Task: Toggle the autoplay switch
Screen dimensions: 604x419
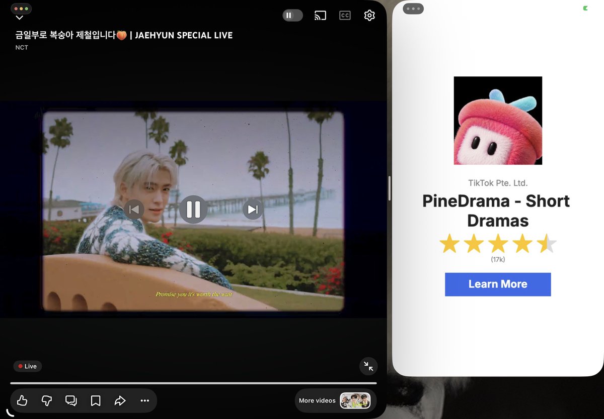Action: (x=292, y=16)
